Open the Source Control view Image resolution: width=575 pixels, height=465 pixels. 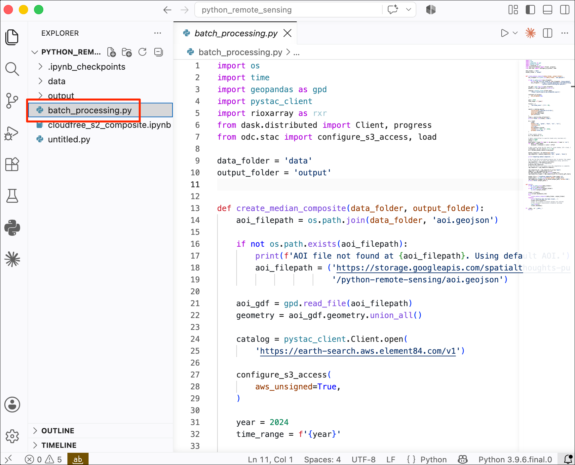point(12,101)
